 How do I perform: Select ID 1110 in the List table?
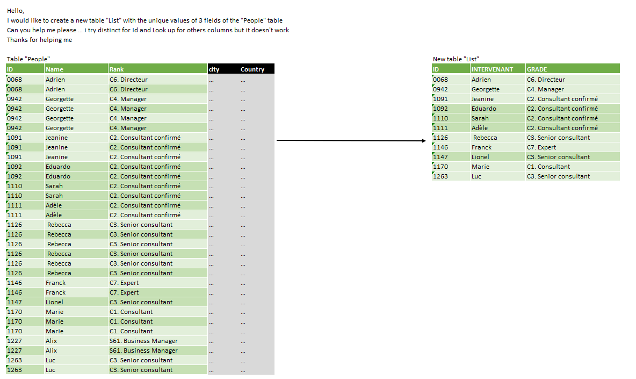tap(451, 118)
